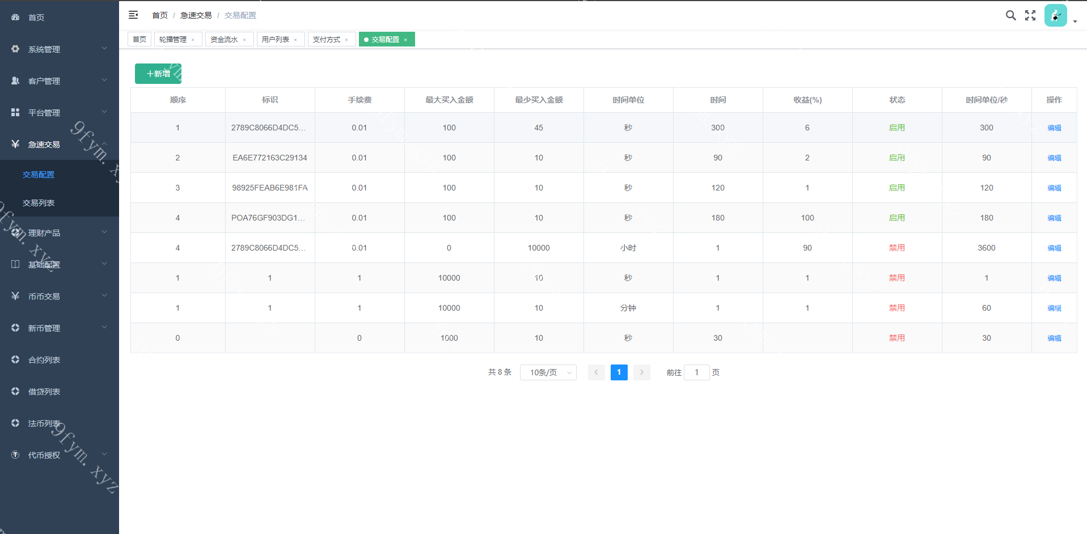Screen dimensions: 1087x534
Task: Edit the row with time unit 小时
Action: coord(1054,248)
